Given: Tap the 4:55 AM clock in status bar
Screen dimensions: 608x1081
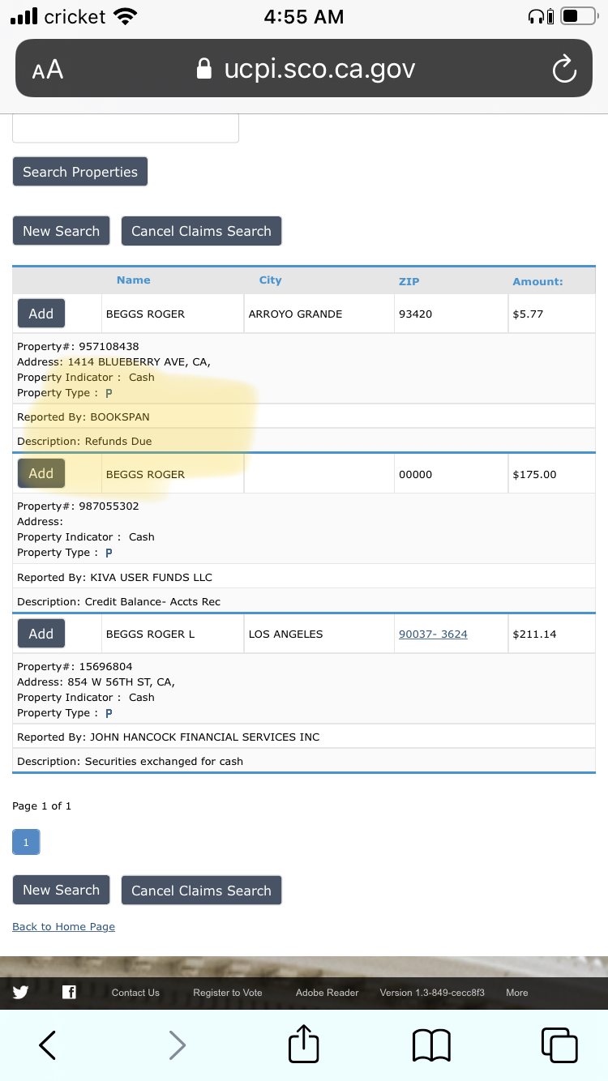Looking at the screenshot, I should [x=304, y=16].
